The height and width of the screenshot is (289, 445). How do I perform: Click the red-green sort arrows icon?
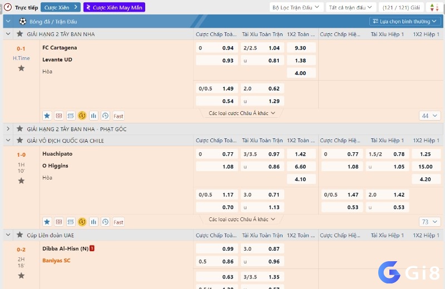point(434,7)
